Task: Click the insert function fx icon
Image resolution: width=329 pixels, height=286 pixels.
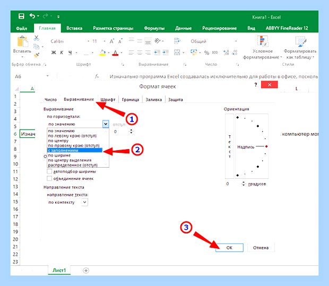Action: tap(97, 76)
